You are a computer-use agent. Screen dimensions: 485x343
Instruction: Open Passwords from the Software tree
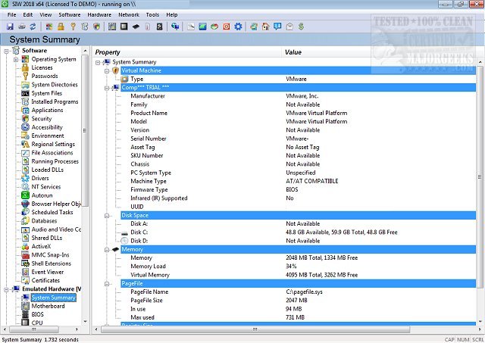click(x=44, y=76)
